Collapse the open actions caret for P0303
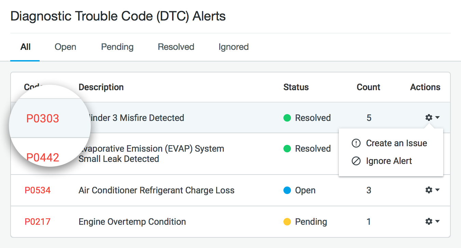The height and width of the screenshot is (248, 461). (x=437, y=118)
